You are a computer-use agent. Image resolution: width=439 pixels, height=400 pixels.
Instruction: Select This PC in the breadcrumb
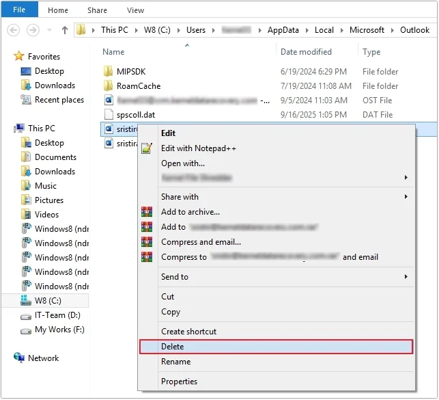115,30
